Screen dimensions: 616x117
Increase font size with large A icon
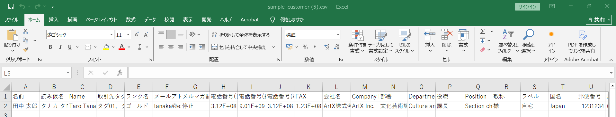click(x=137, y=34)
